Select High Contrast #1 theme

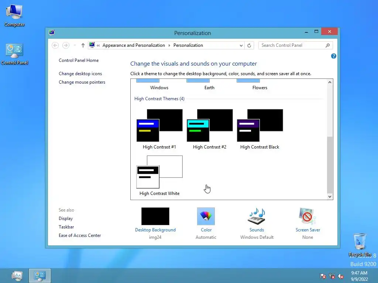(159, 129)
